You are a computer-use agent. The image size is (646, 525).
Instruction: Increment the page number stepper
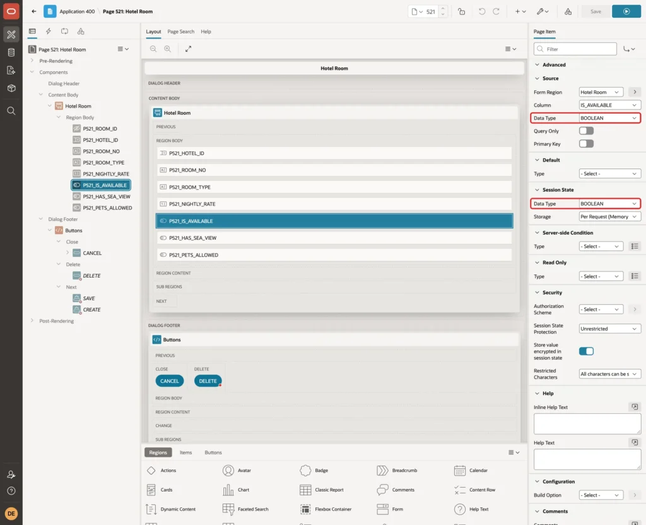[x=443, y=9]
